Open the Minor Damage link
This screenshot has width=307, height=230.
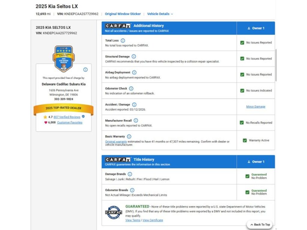pyautogui.click(x=256, y=106)
